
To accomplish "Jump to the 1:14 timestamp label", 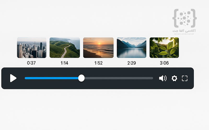I will (x=64, y=63).
